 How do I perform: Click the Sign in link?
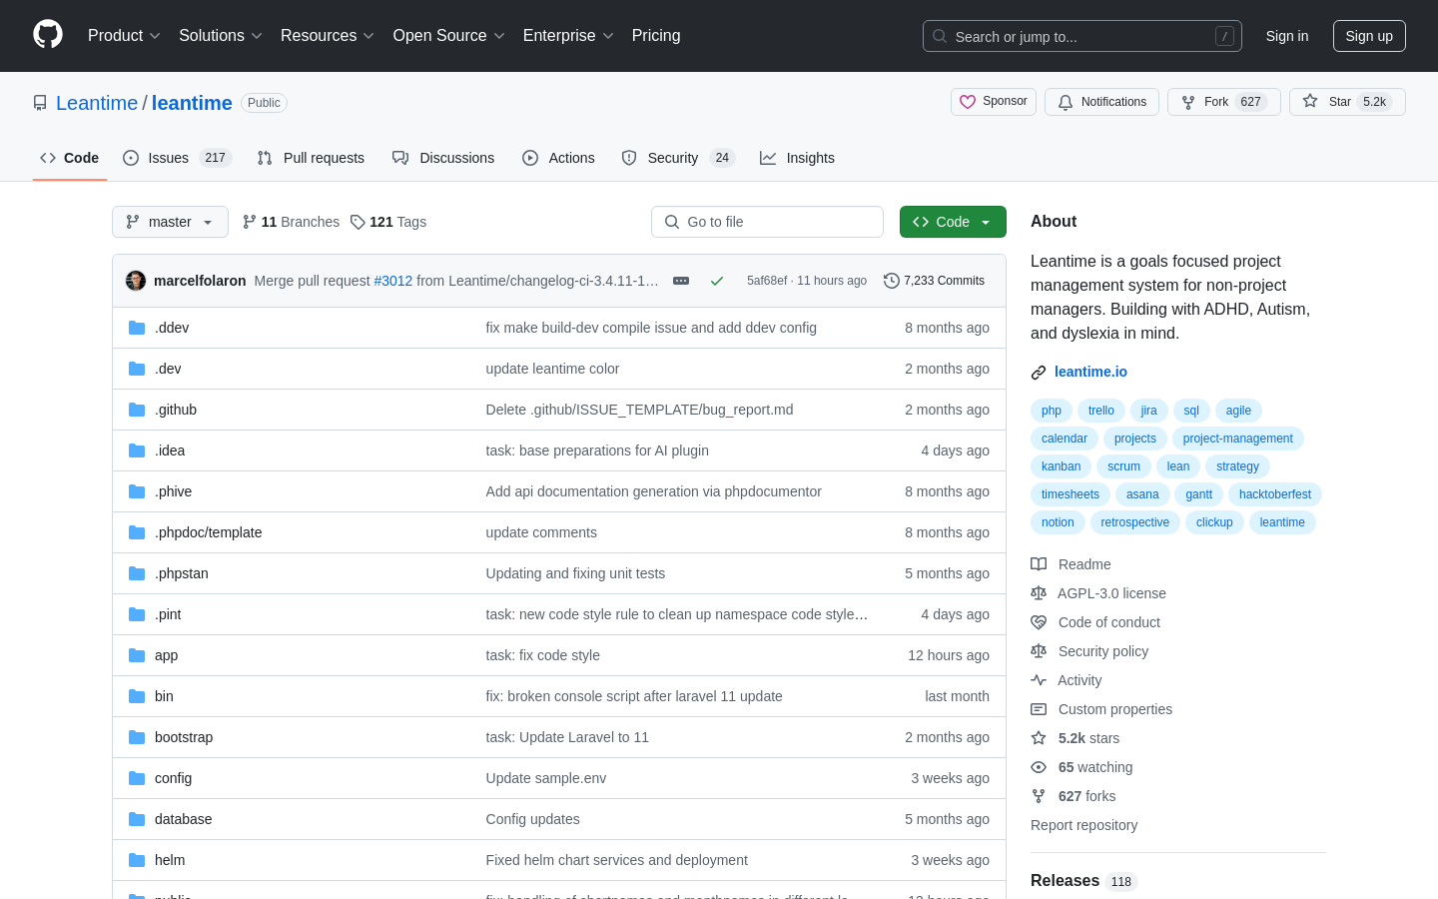(1287, 36)
